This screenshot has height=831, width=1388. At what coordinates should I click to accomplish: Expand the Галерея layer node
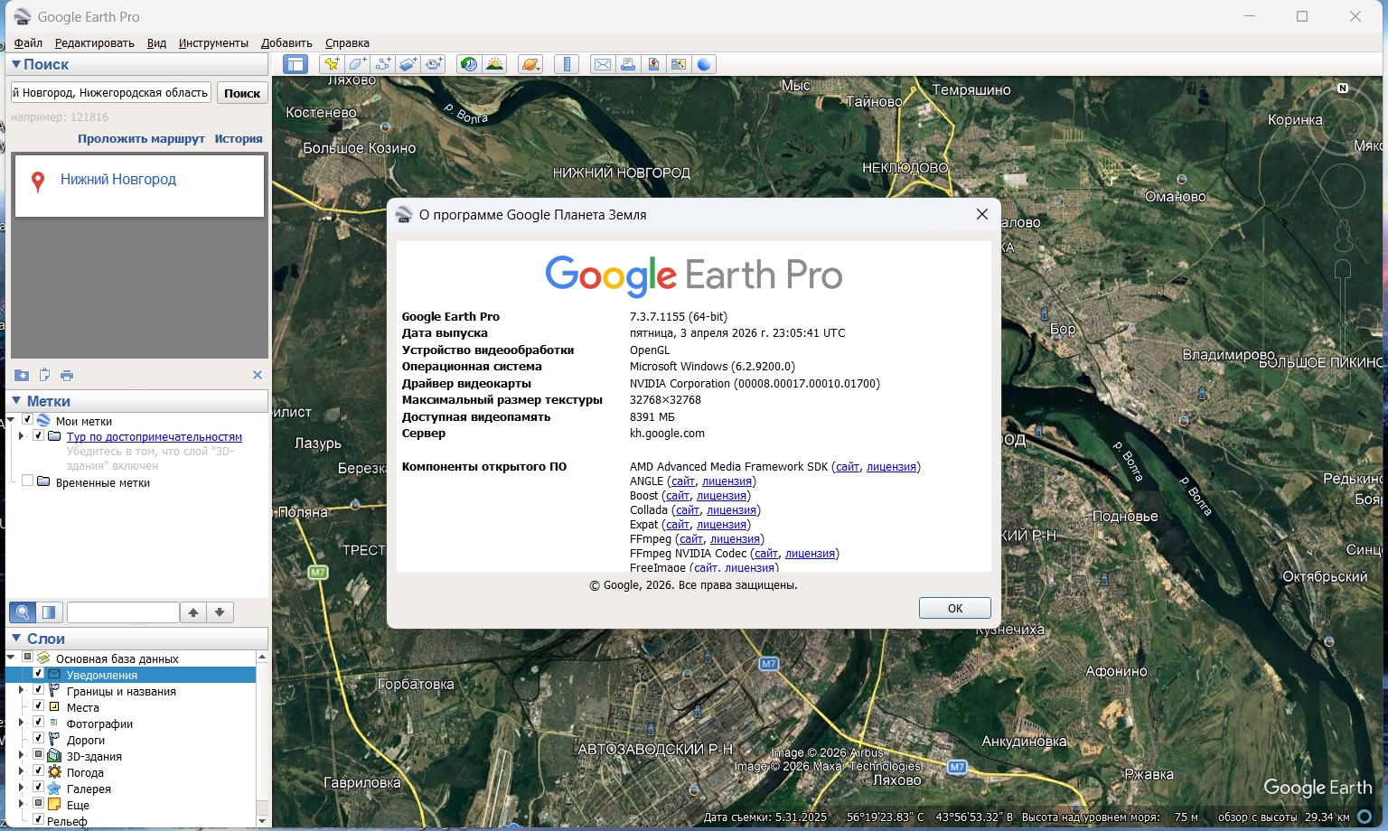[x=22, y=788]
